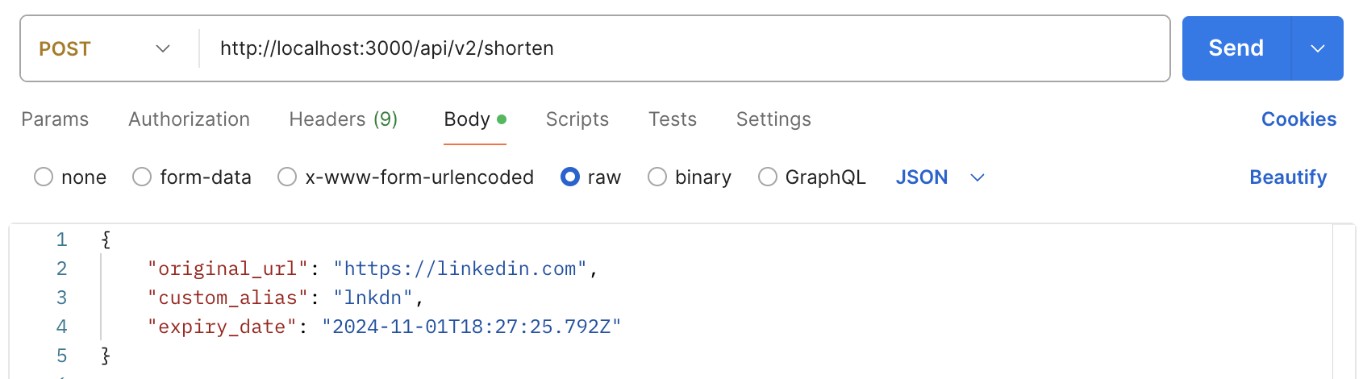Switch to the Params tab

click(x=55, y=119)
